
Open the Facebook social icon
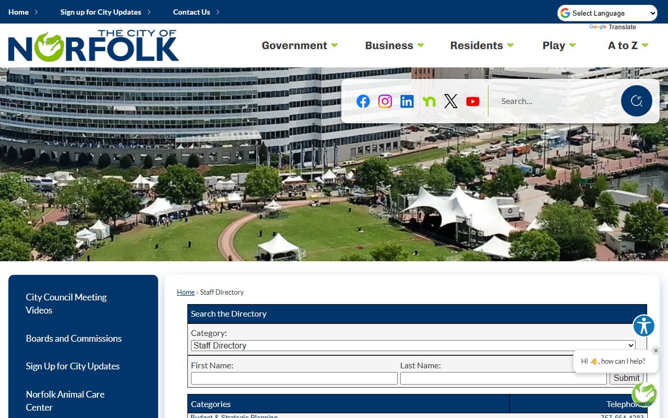(363, 101)
